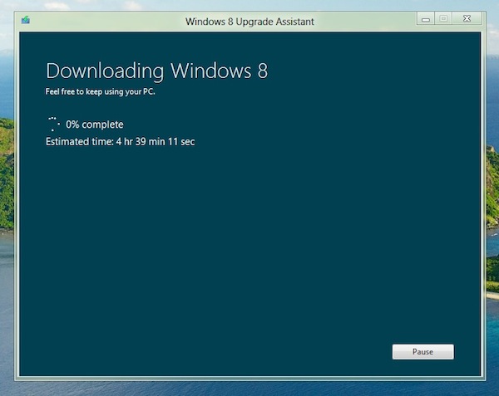Click the Upgrade Assistant title bar icon
499x396 pixels.
coord(26,20)
